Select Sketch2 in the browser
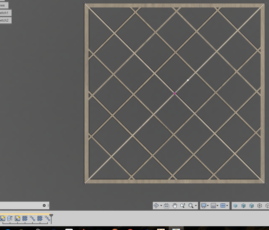 pyautogui.click(x=4, y=20)
